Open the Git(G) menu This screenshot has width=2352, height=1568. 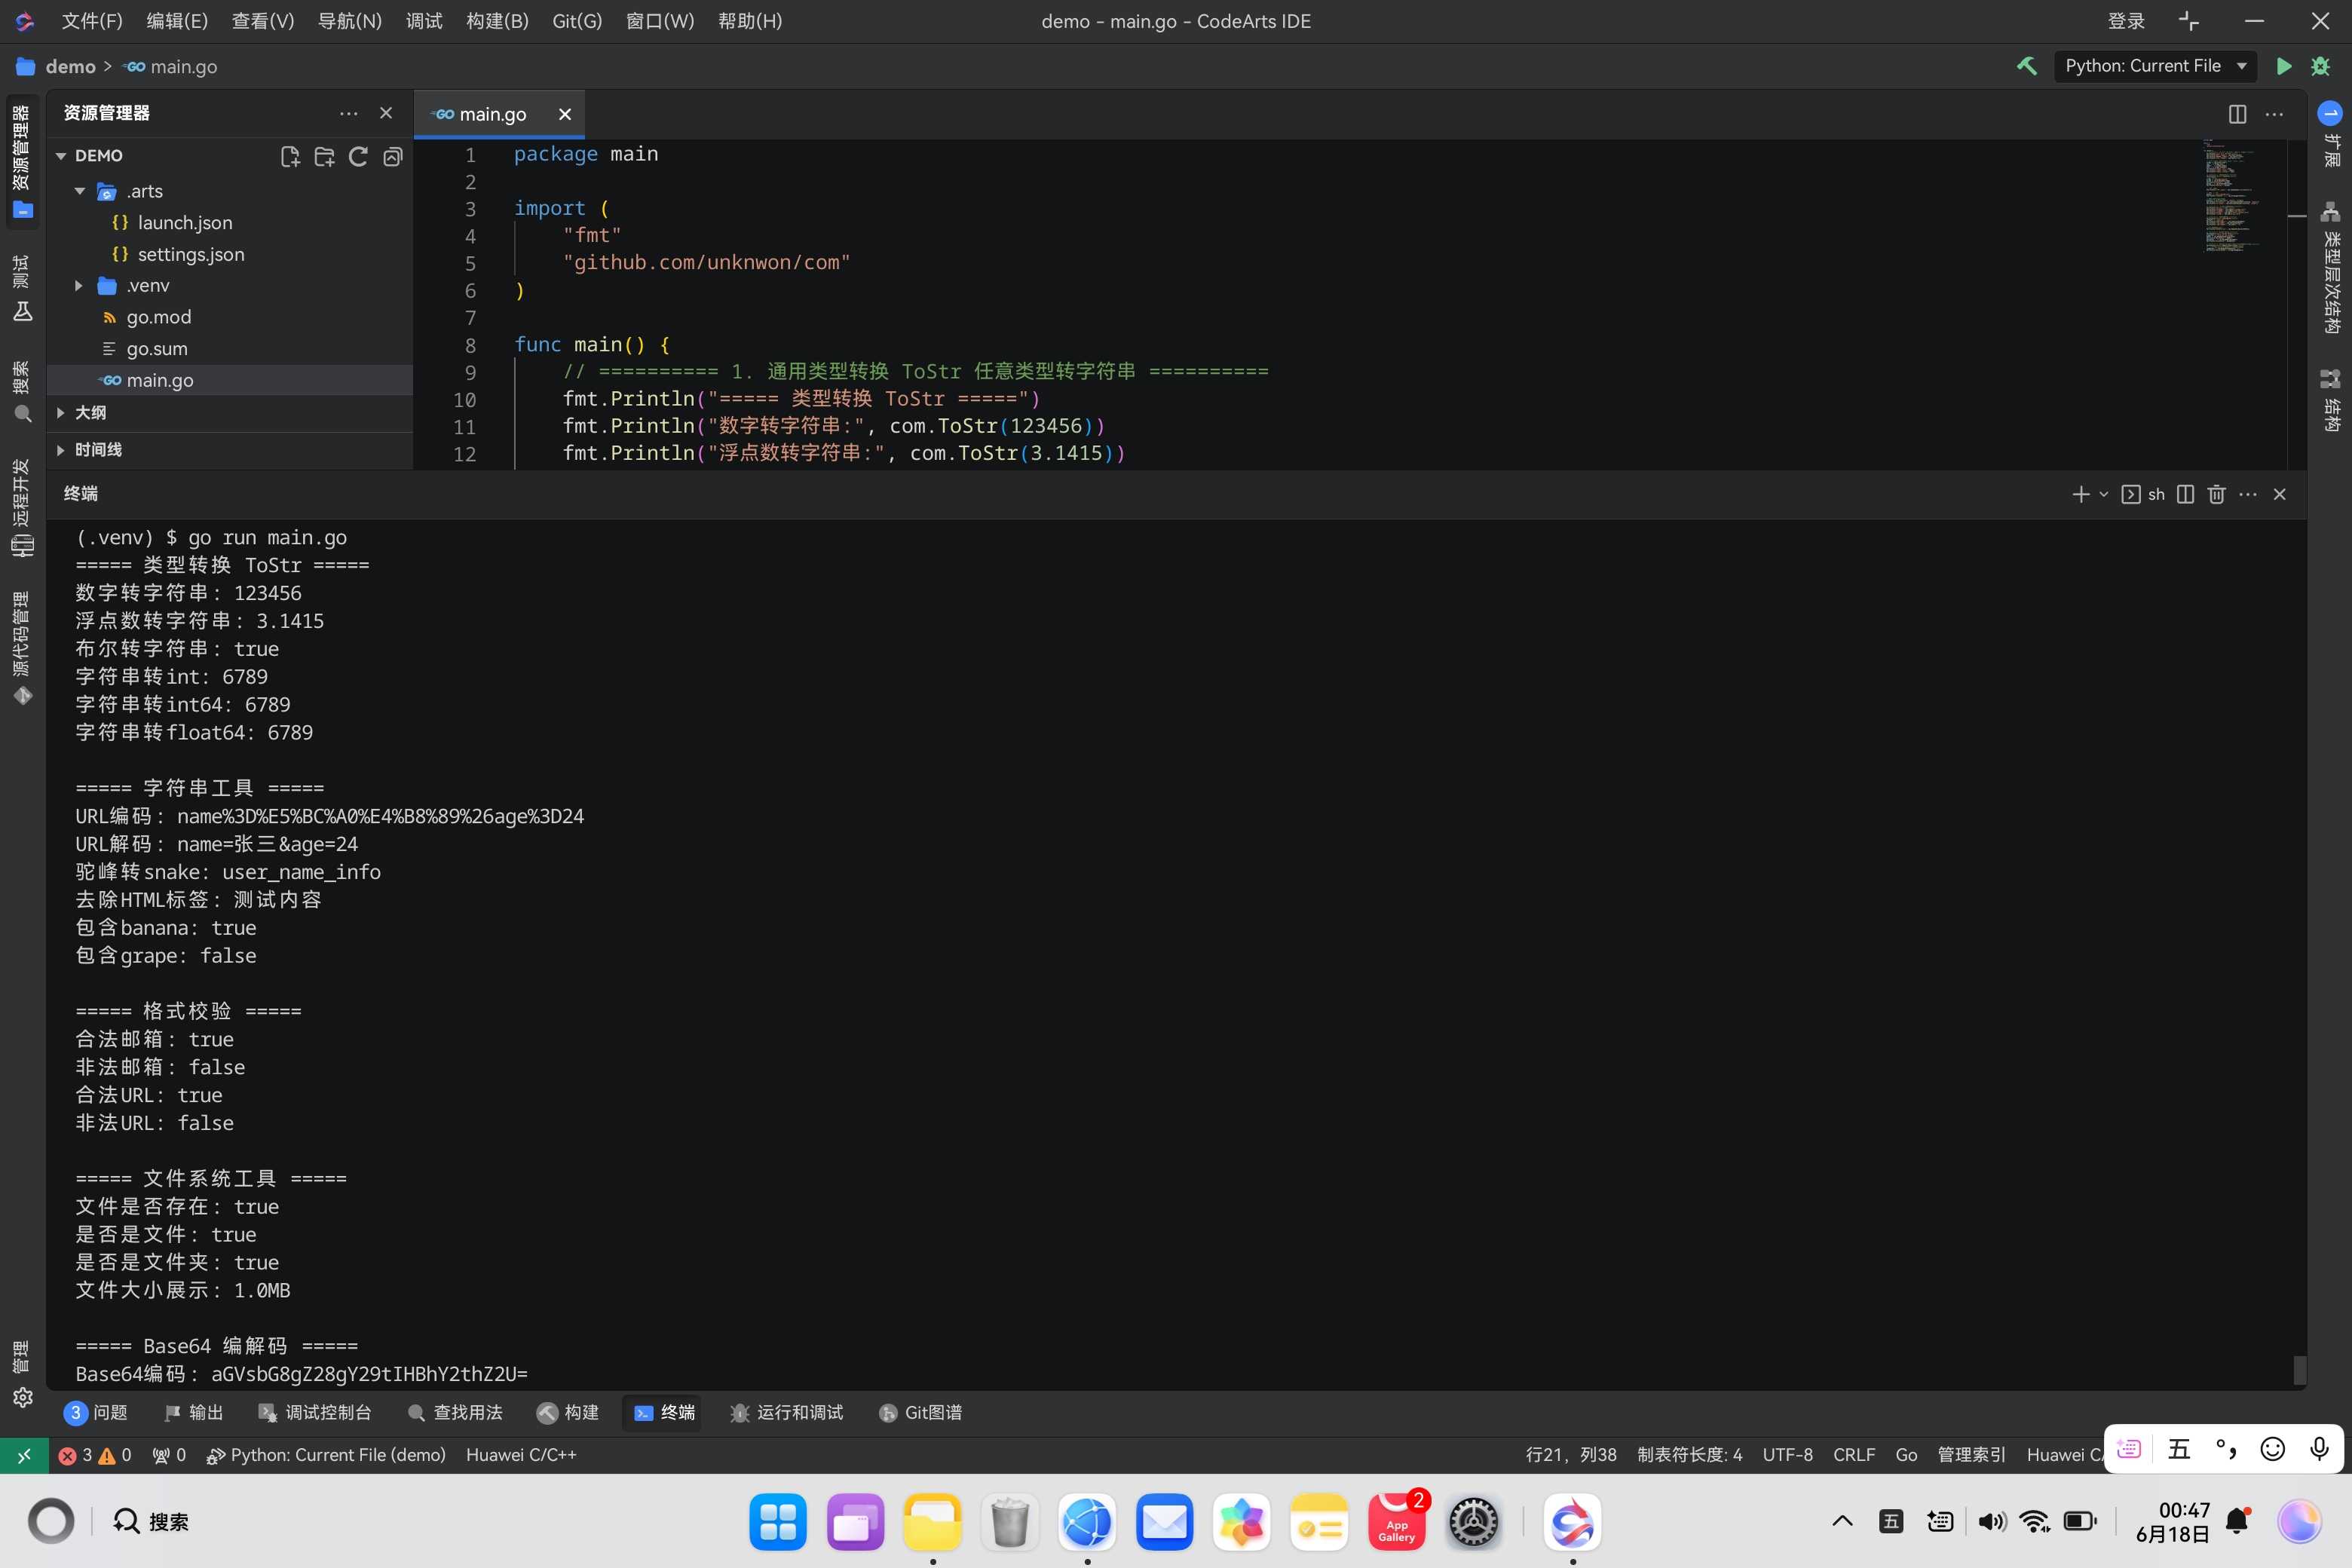pyautogui.click(x=577, y=21)
